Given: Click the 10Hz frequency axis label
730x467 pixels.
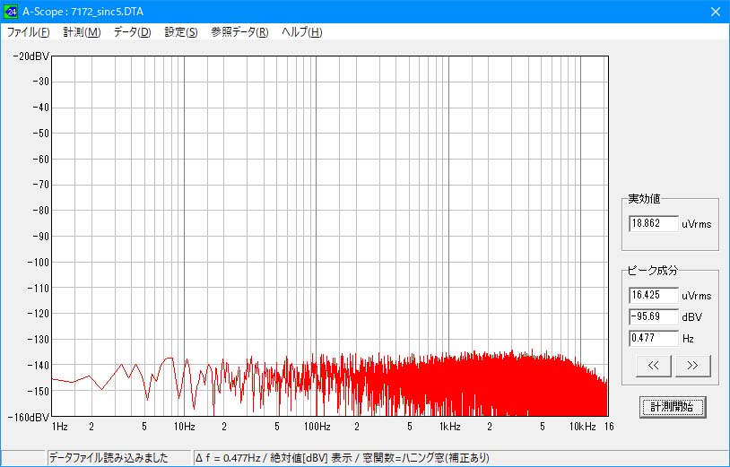Looking at the screenshot, I should point(185,427).
